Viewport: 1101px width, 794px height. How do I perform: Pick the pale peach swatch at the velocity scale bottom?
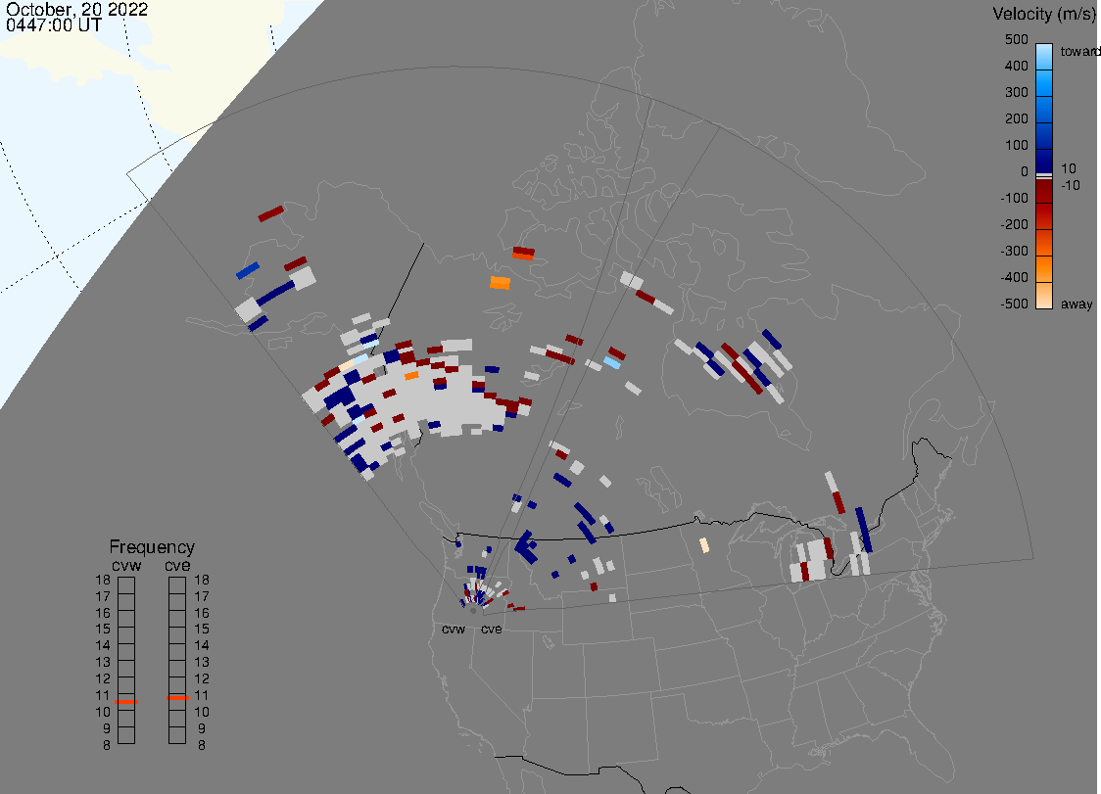(1044, 297)
